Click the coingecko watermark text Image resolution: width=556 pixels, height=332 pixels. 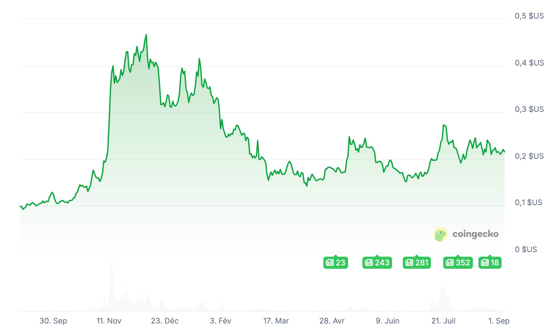coord(476,234)
